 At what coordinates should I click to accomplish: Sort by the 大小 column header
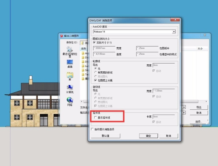point(200,48)
